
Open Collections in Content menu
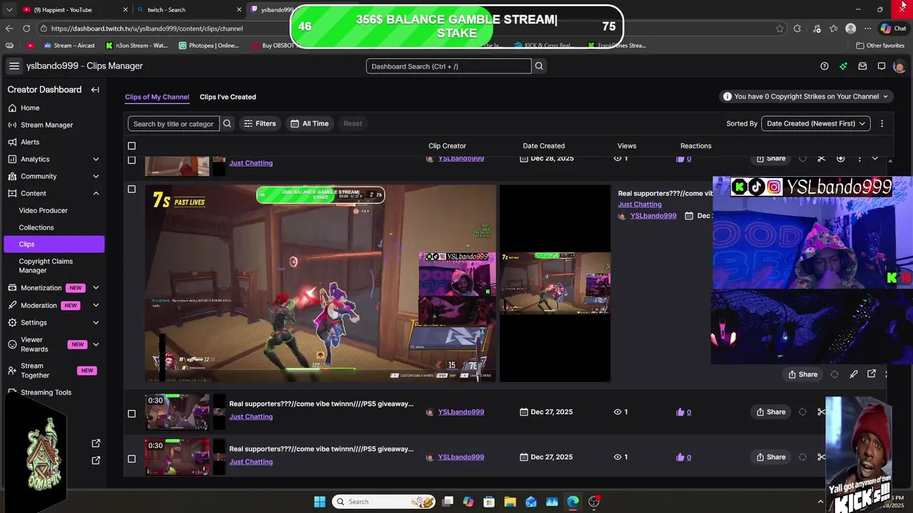tap(36, 227)
